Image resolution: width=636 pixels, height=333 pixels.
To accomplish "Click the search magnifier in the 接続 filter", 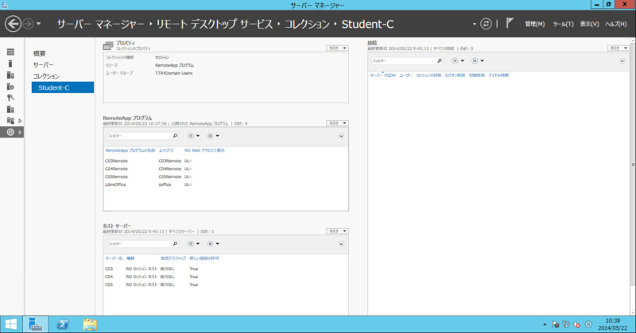I will [x=440, y=61].
